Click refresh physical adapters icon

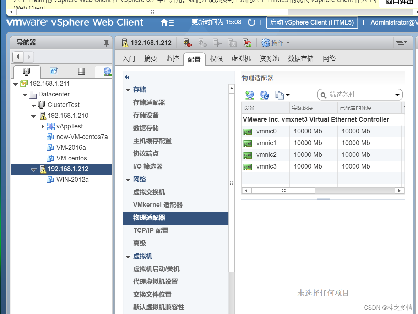[x=265, y=95]
